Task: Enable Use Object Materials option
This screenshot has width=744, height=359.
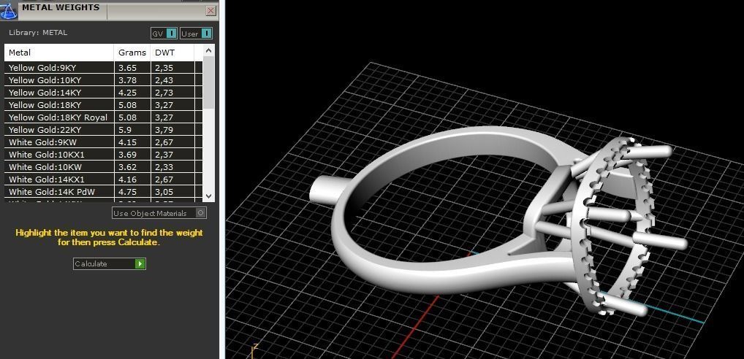Action: pos(159,213)
